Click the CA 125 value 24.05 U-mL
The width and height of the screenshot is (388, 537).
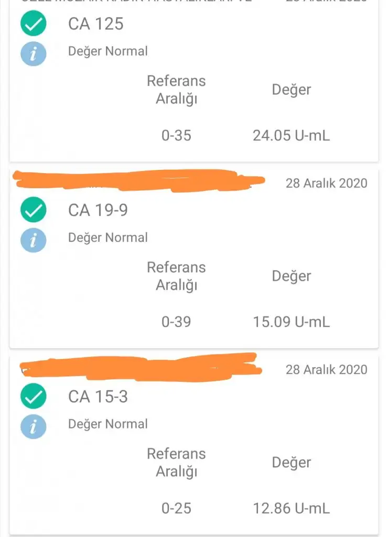point(292,136)
